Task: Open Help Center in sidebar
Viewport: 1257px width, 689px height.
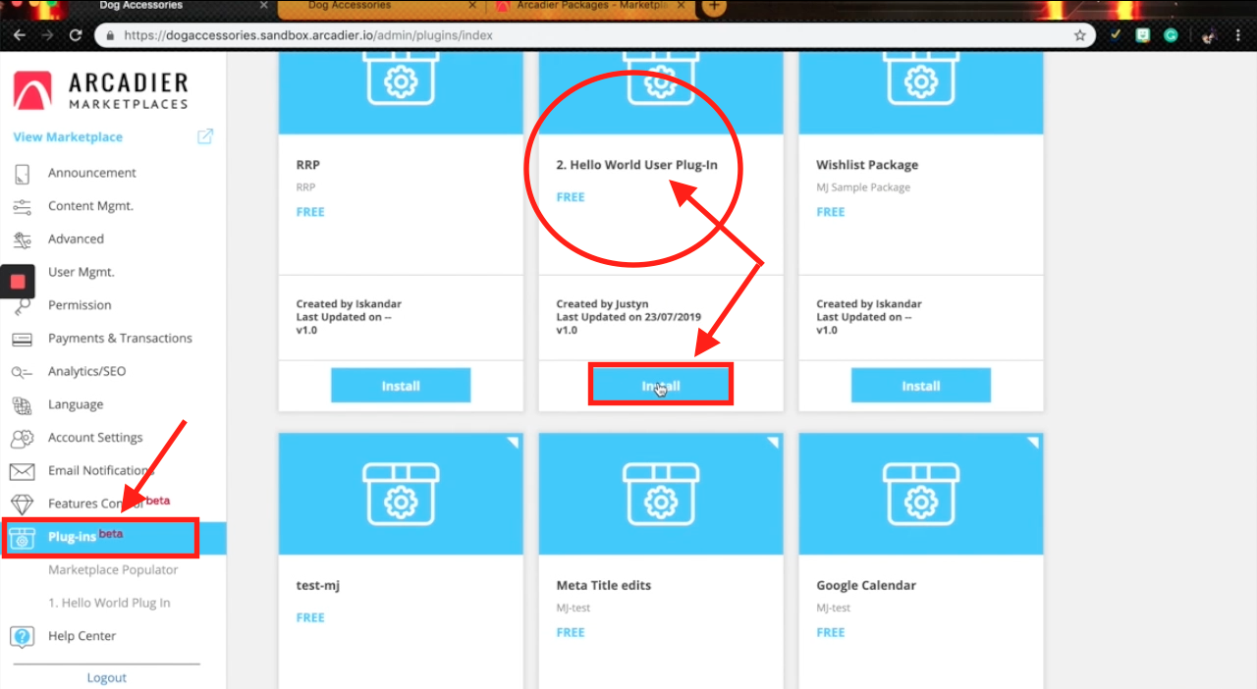Action: click(82, 637)
